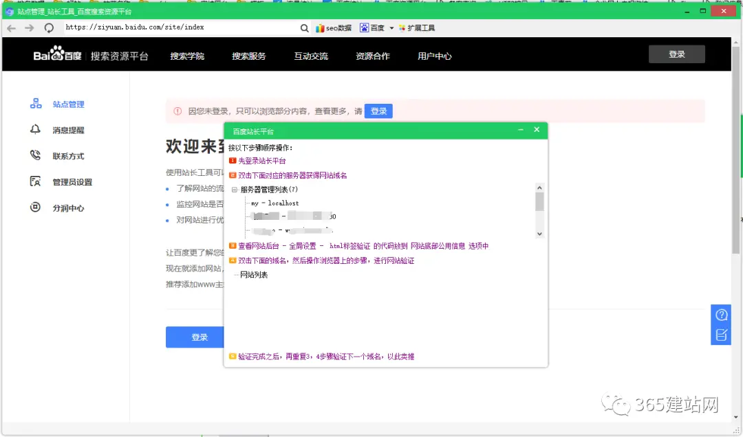743x437 pixels.
Task: Open the 用户中心 menu
Action: coord(435,56)
